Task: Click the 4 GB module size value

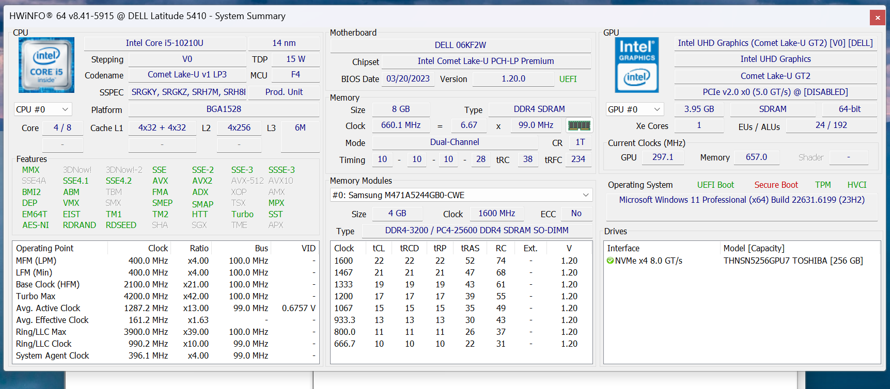Action: click(x=397, y=214)
